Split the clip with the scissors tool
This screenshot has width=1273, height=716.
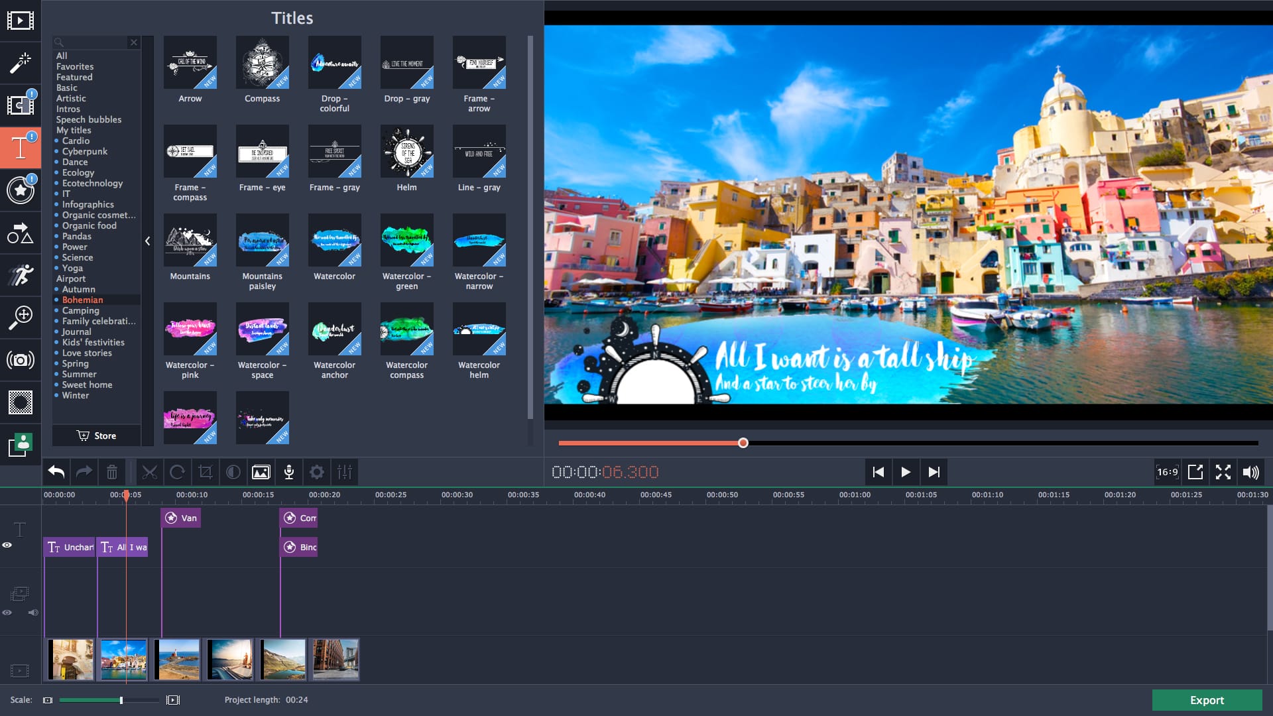tap(150, 472)
